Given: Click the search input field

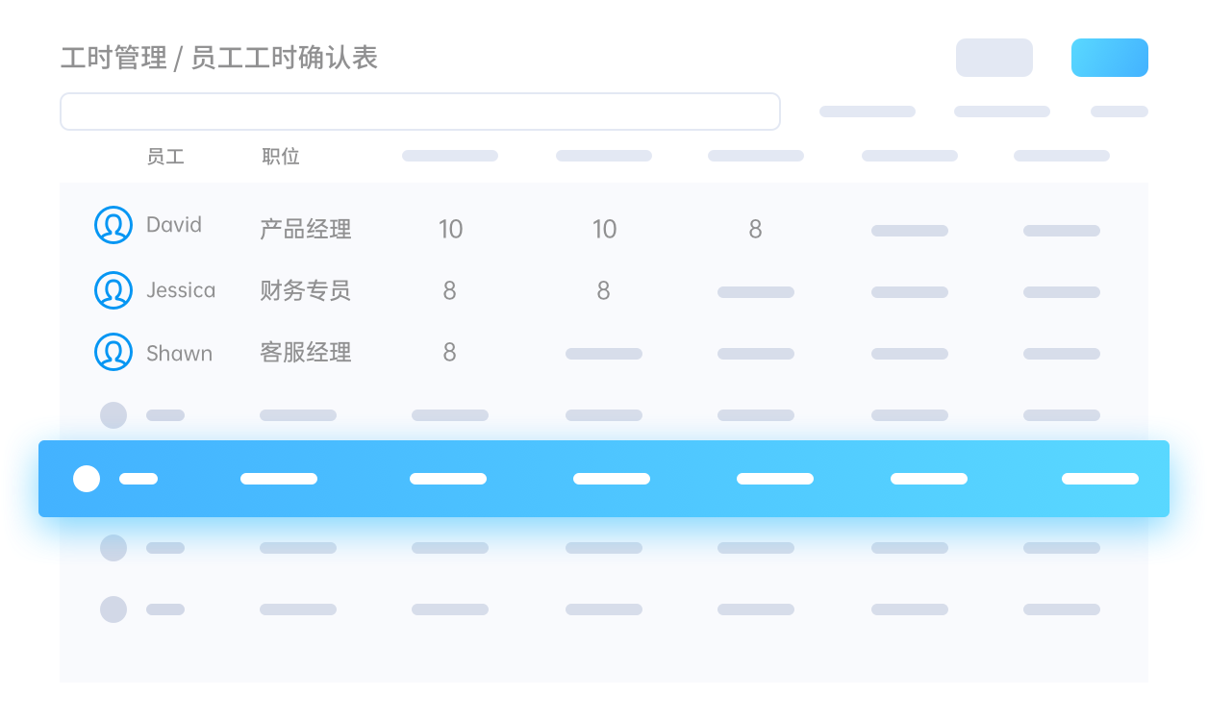Looking at the screenshot, I should tap(419, 112).
